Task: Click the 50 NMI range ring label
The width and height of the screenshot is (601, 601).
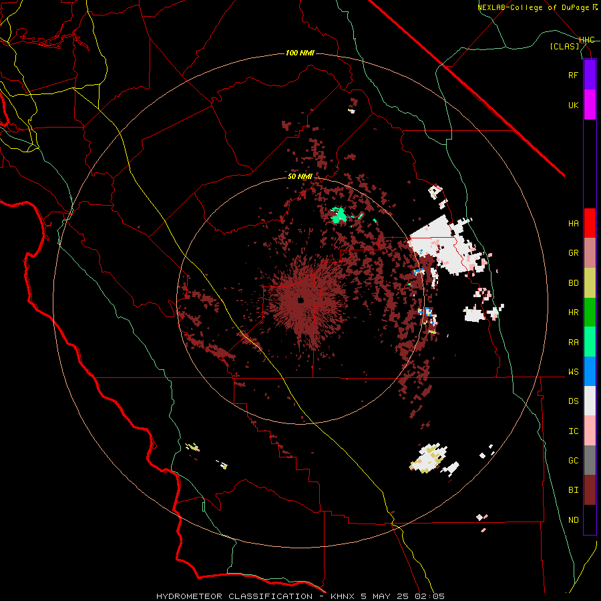Action: click(x=300, y=176)
